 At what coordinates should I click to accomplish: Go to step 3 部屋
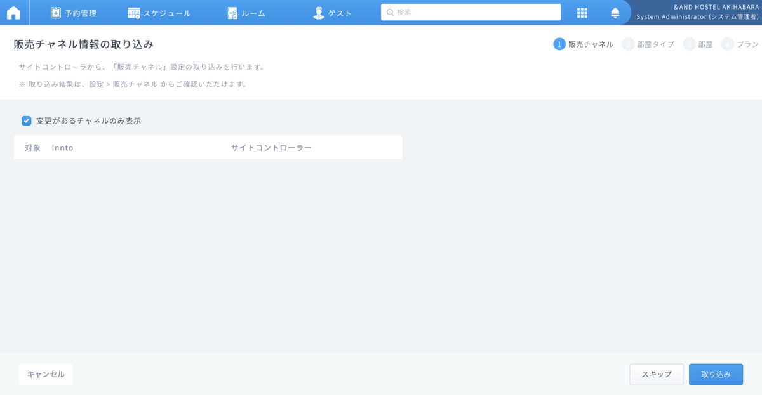click(698, 44)
